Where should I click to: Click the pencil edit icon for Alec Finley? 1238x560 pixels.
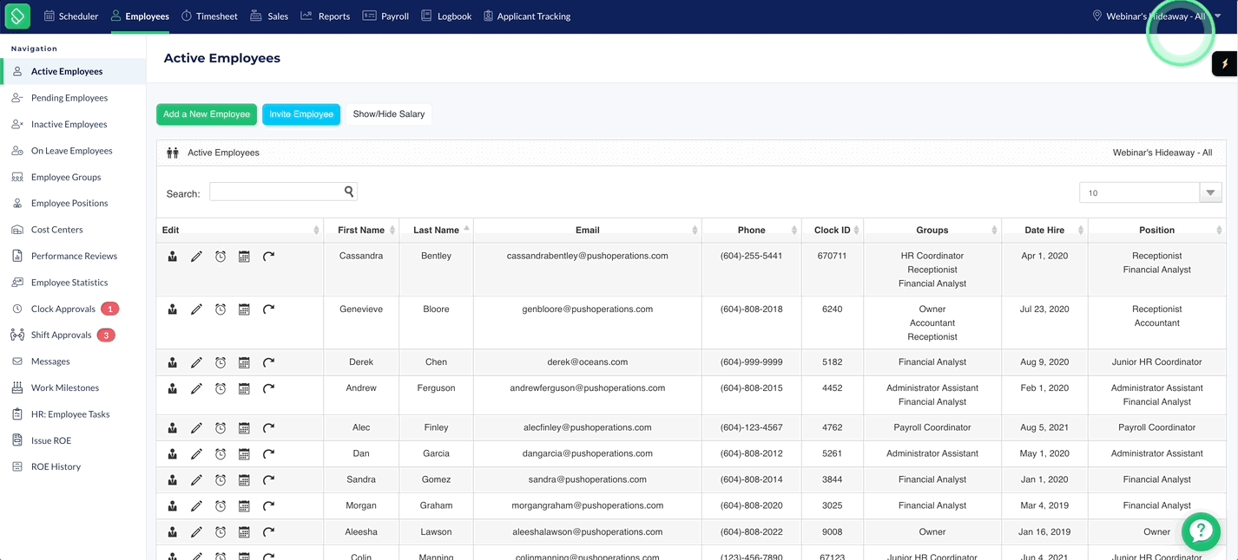point(196,427)
